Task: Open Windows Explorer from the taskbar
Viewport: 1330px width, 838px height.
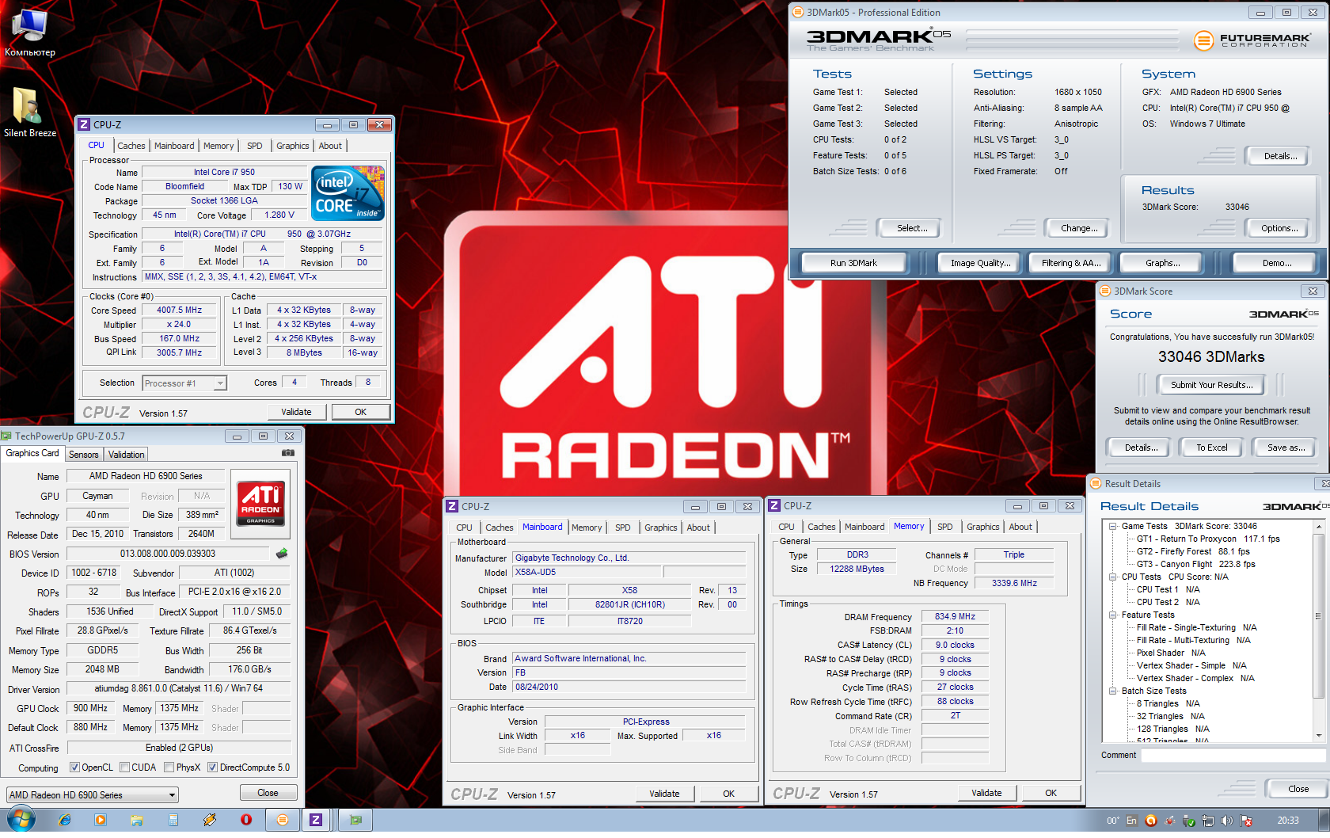Action: 137,820
